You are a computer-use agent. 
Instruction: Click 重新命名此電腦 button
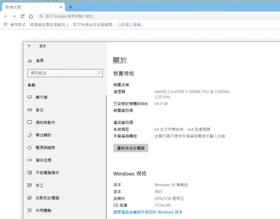point(131,148)
